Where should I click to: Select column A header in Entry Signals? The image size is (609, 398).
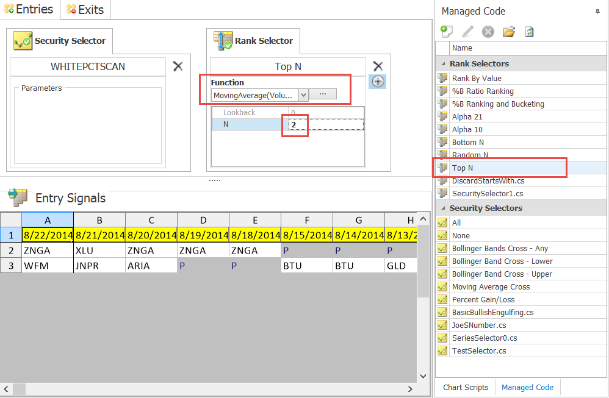tap(48, 221)
